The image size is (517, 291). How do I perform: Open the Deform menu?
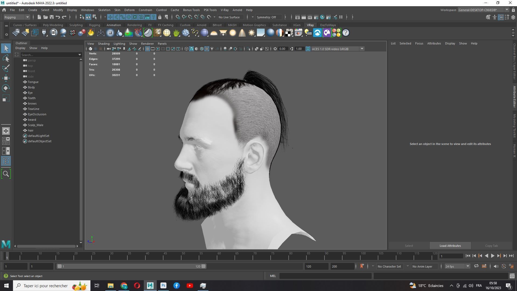point(129,10)
